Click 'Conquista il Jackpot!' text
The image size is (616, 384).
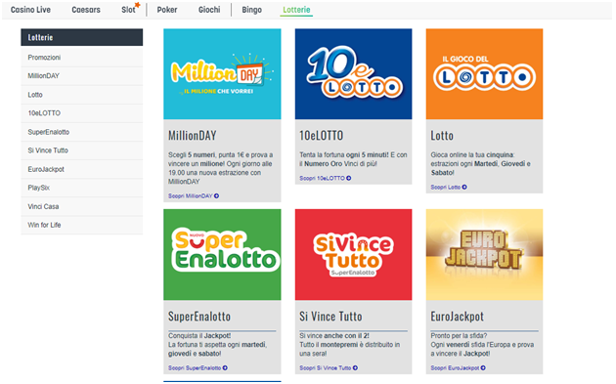199,336
